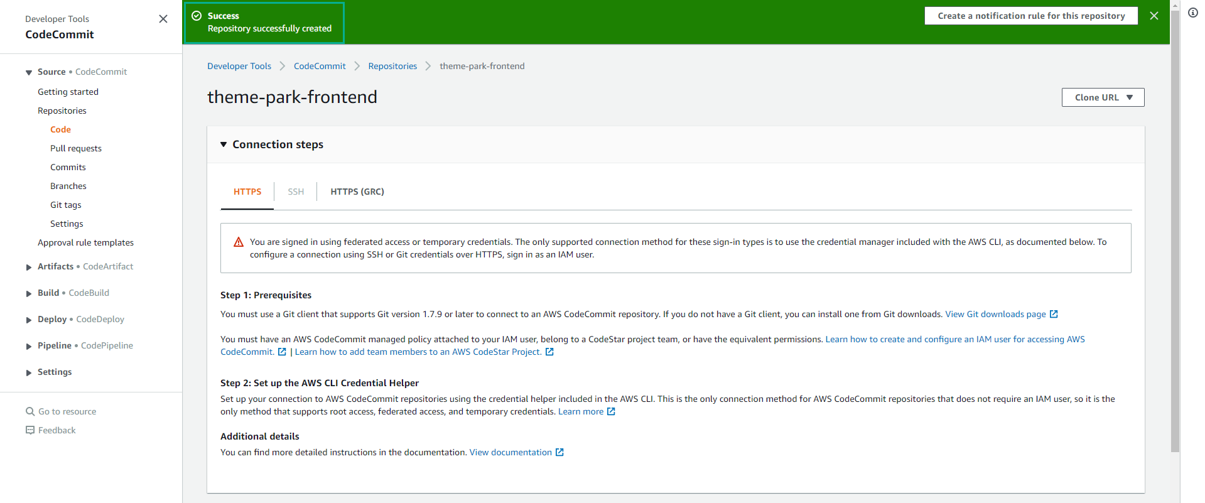Click the CodeCommit sidebar title
This screenshot has height=503, width=1205.
[60, 35]
